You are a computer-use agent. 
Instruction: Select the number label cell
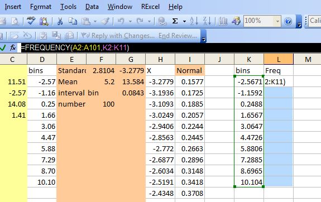[71, 104]
